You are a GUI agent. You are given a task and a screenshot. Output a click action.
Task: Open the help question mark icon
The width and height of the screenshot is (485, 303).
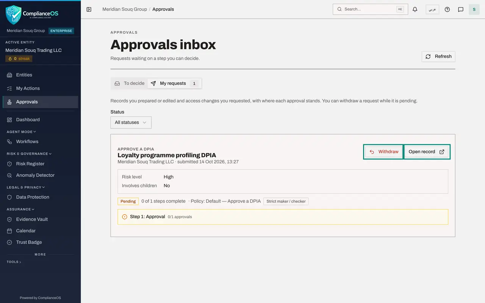[x=447, y=9]
